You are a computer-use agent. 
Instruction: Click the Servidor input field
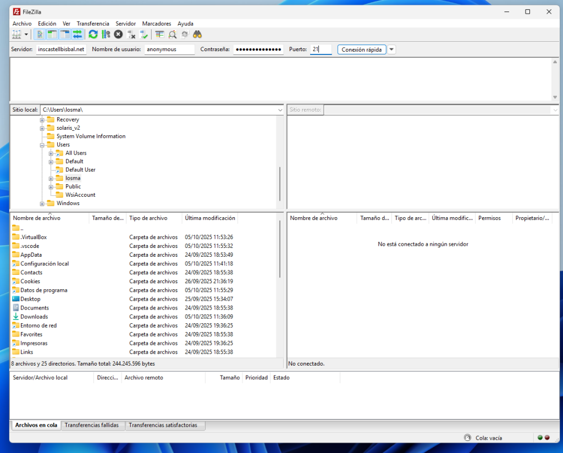point(61,49)
